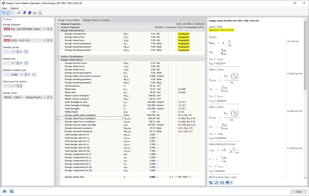The image size is (309, 196).
Task: Expand the Section Classification section
Action: 58,57
